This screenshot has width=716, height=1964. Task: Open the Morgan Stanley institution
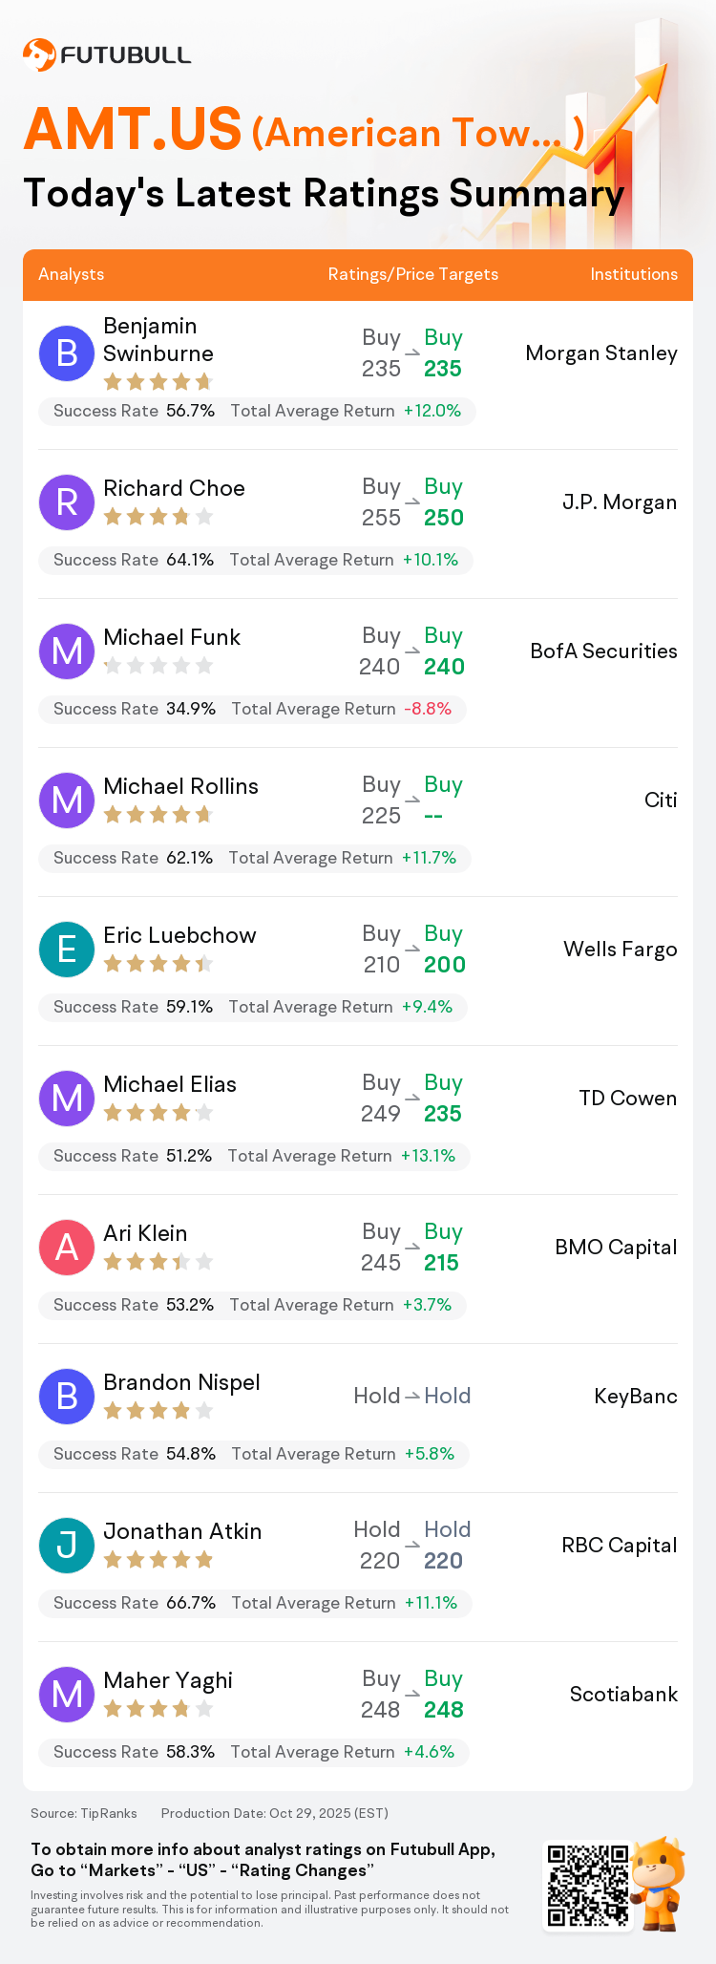tap(601, 353)
